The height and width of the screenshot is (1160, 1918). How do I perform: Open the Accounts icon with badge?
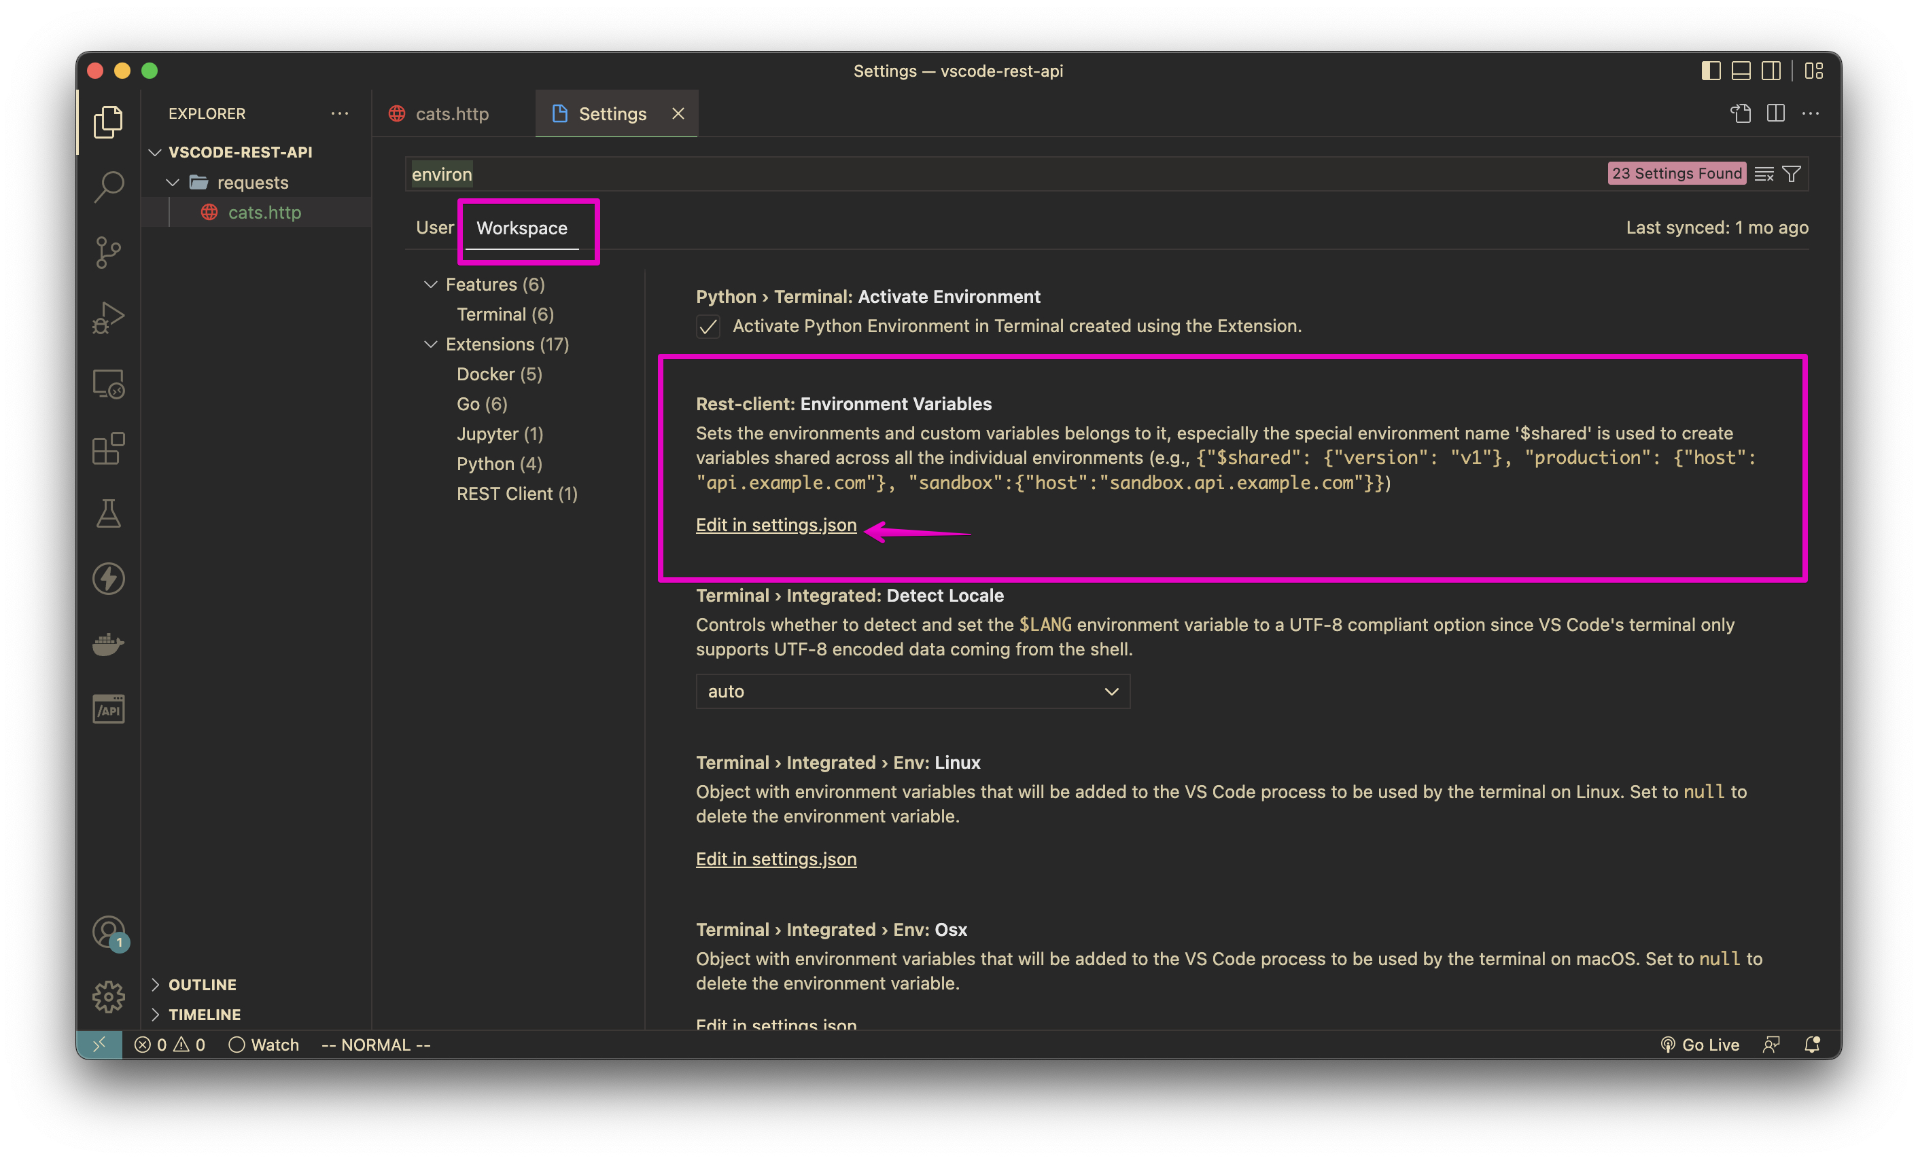pos(109,932)
